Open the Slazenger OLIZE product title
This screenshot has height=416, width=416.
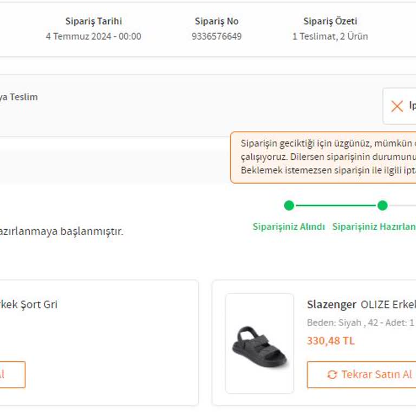point(361,304)
